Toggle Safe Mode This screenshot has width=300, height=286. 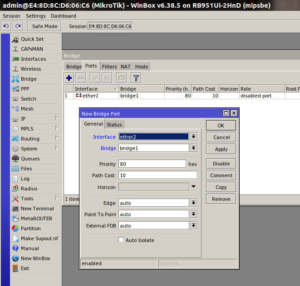tap(44, 26)
